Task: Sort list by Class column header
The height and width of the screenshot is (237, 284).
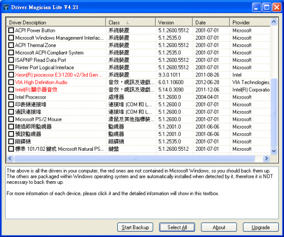Action: click(x=131, y=22)
